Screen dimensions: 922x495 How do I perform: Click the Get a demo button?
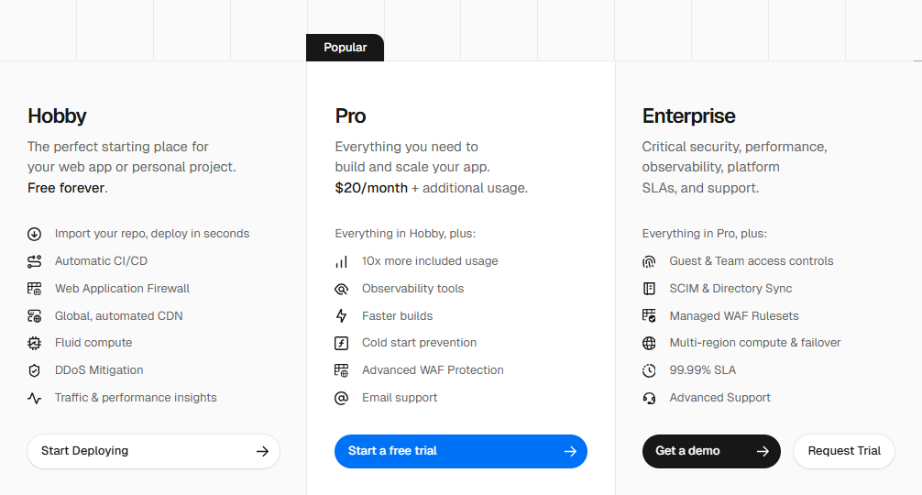coord(711,451)
